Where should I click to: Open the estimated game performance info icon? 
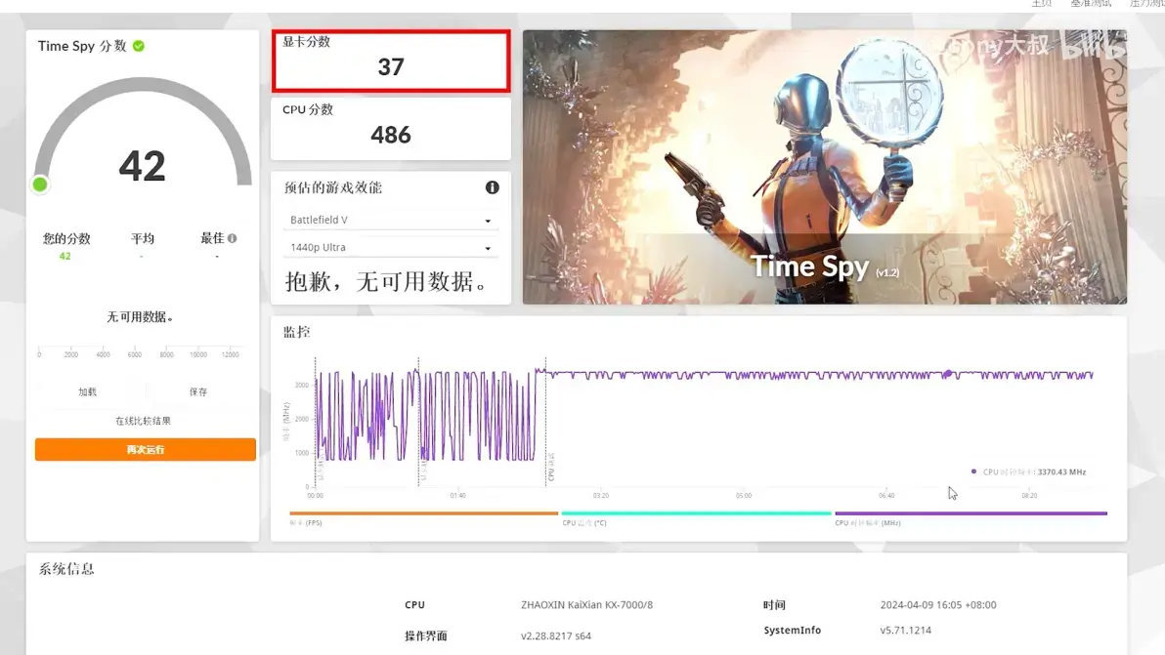492,187
